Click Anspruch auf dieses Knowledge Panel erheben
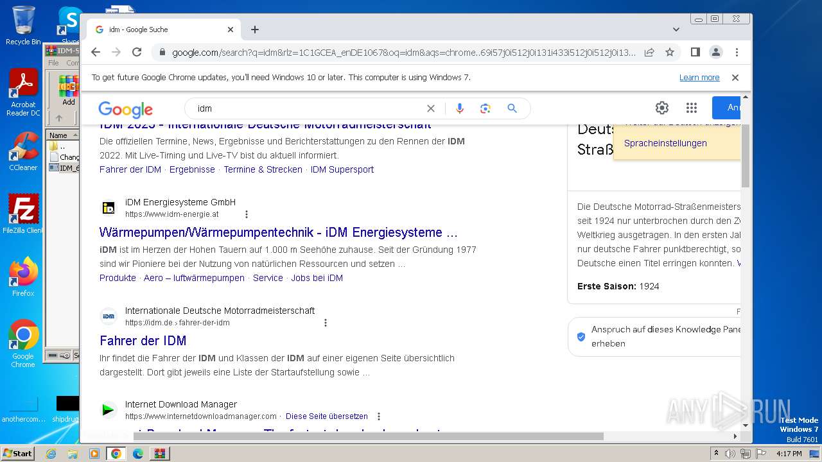 (x=665, y=336)
